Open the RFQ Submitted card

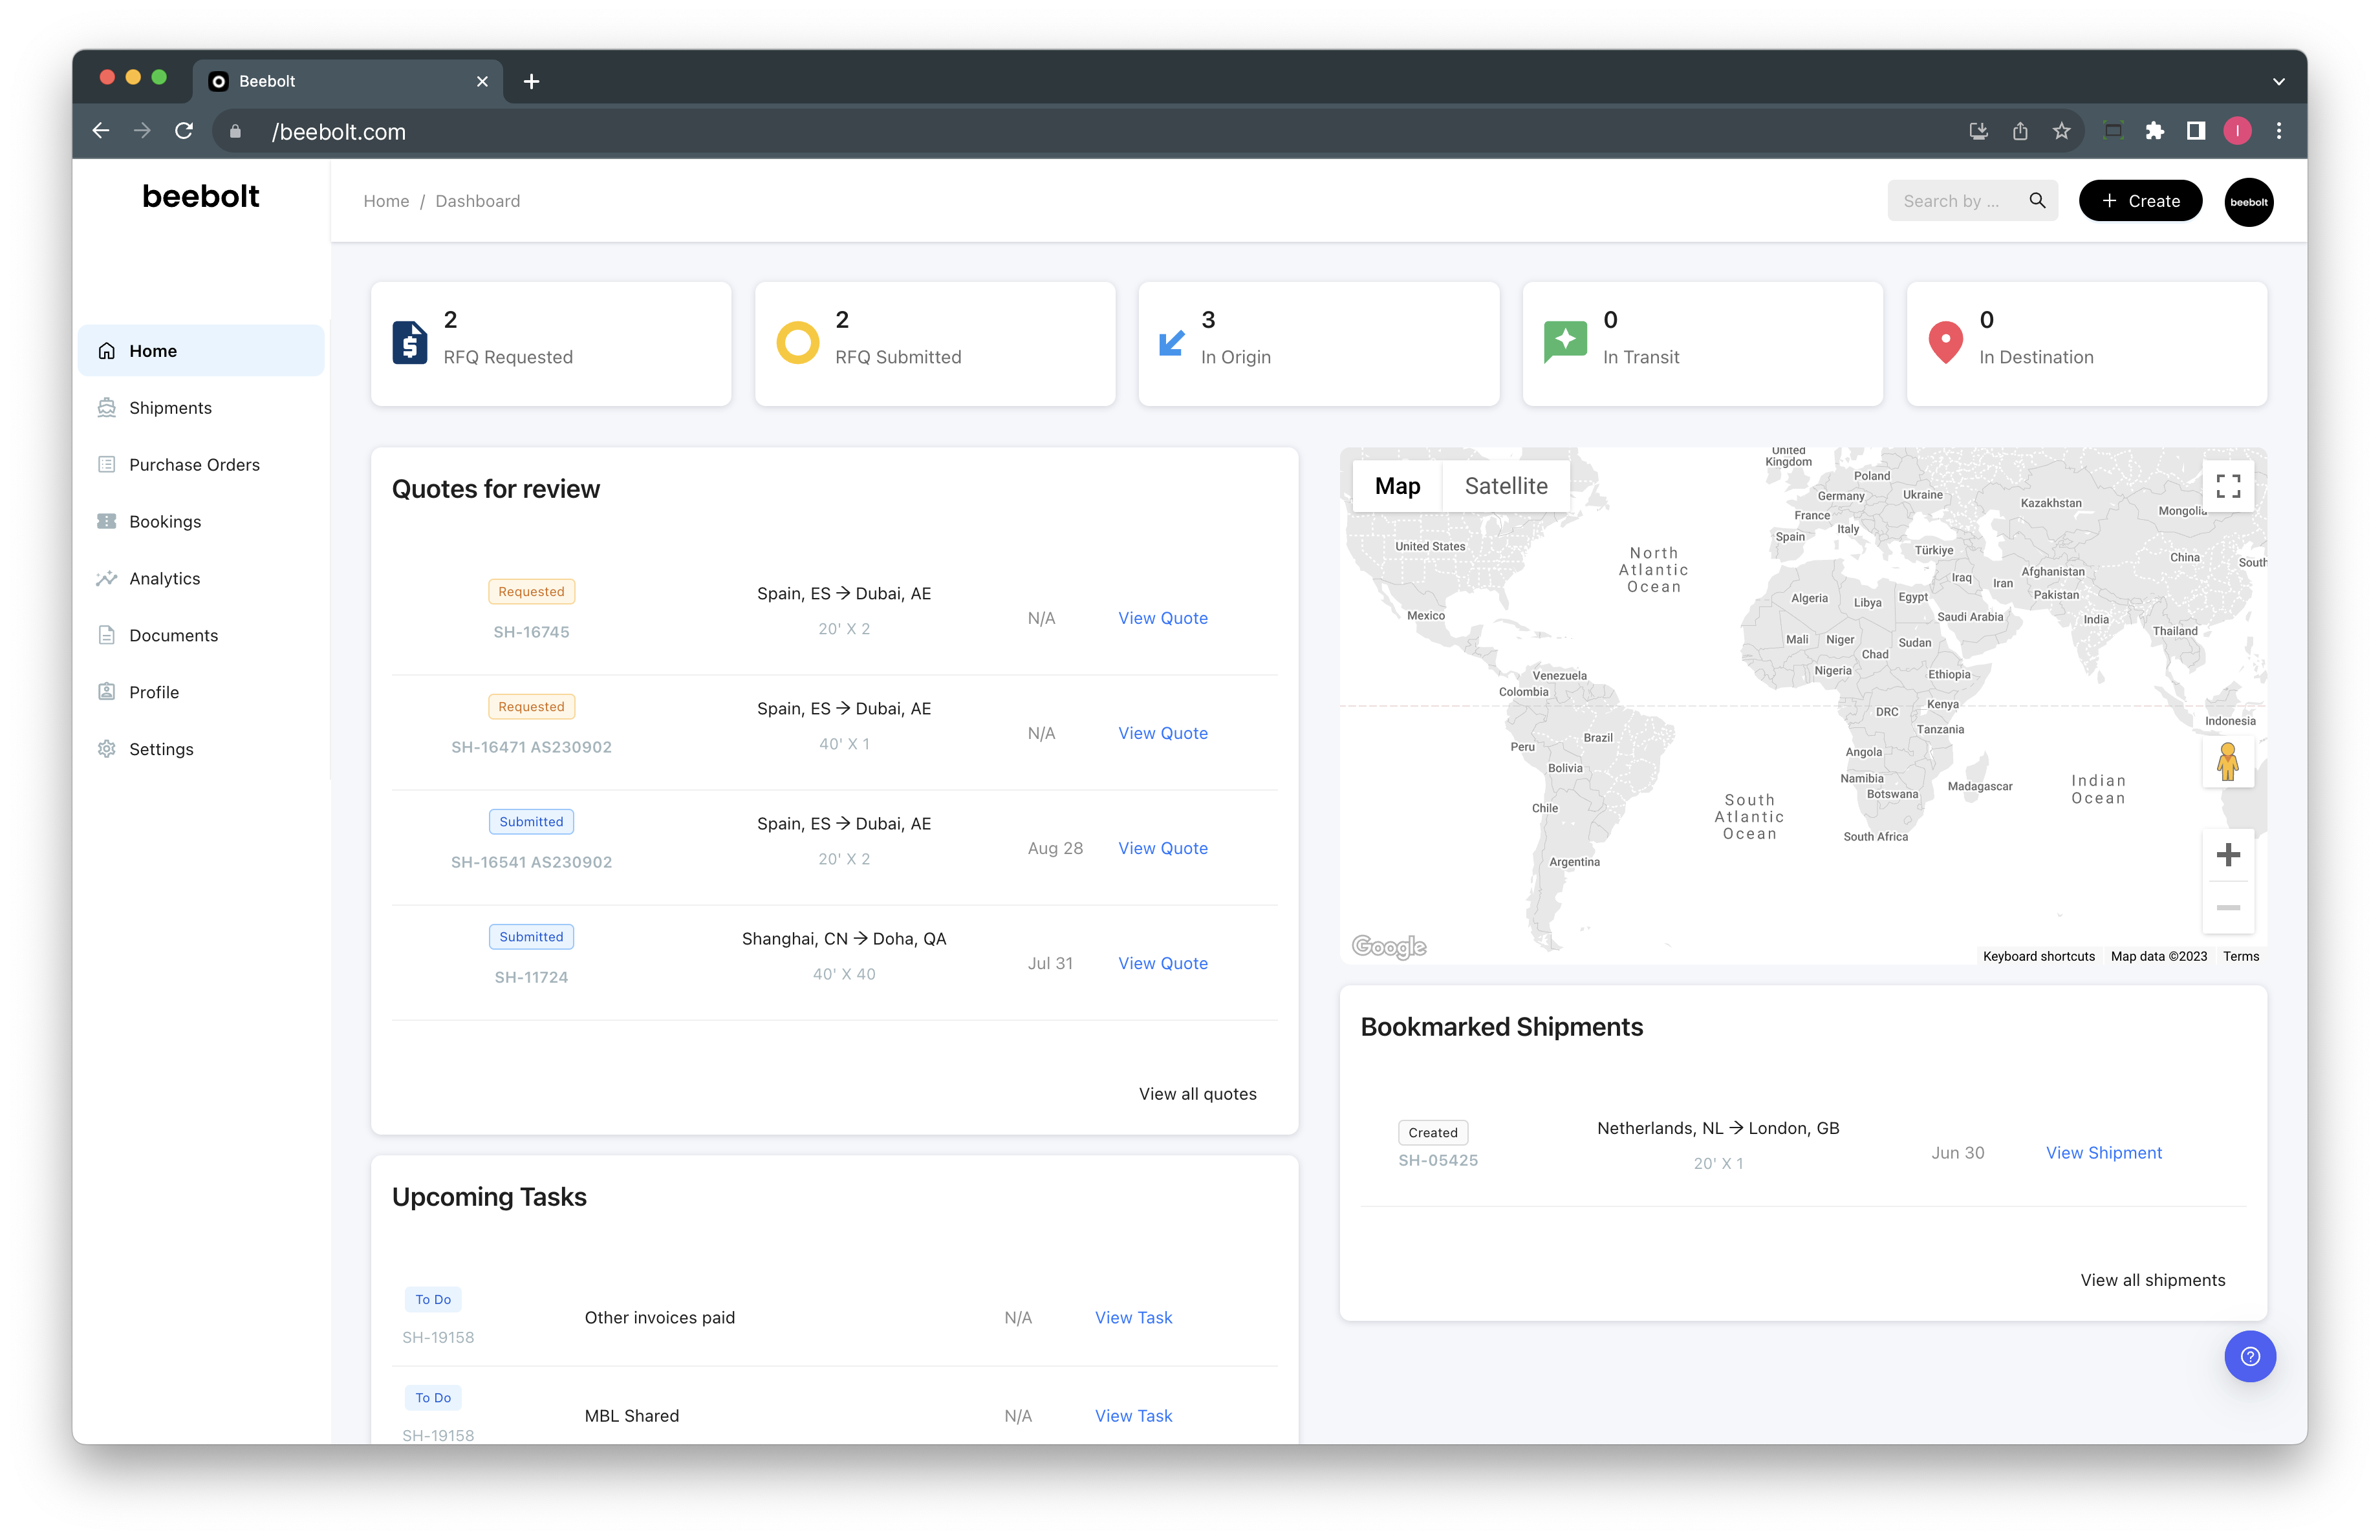coord(934,344)
